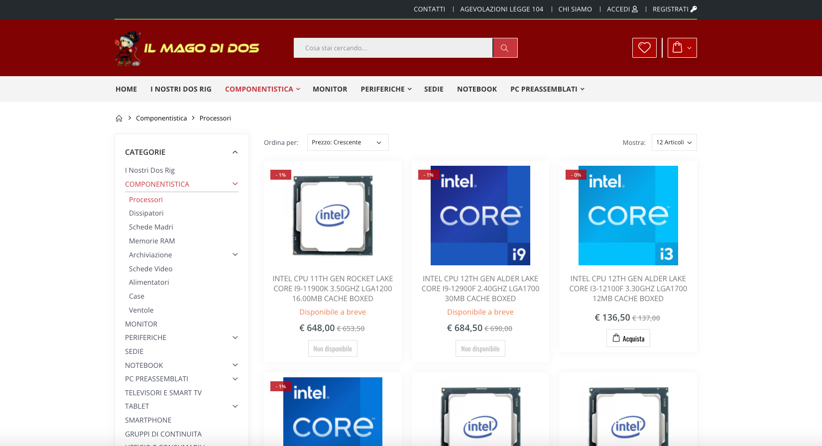Open PERIFERICHE top menu
This screenshot has height=446, width=822.
pos(386,89)
